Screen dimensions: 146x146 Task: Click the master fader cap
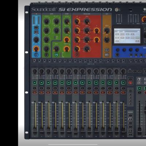[139, 131]
